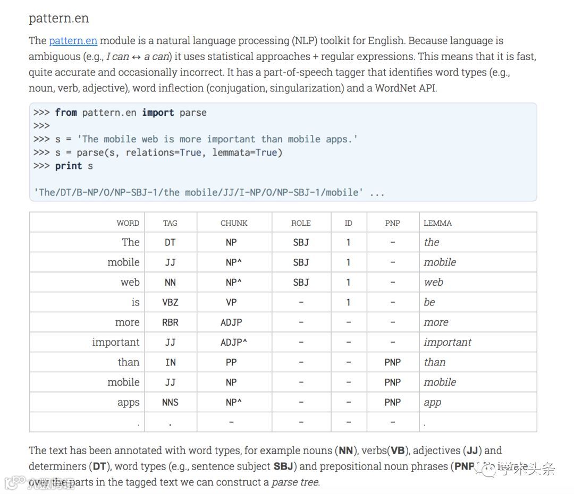Click the ADJP^ chunk cell
574x494 pixels.
tap(233, 342)
